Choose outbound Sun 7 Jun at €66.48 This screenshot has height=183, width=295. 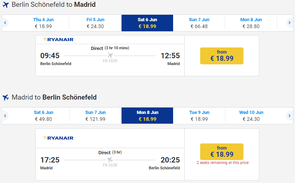[199, 23]
